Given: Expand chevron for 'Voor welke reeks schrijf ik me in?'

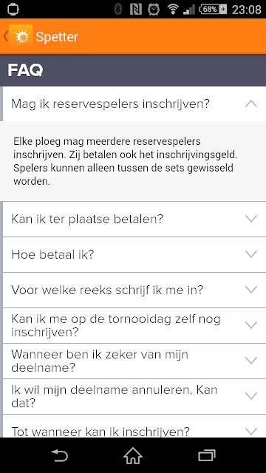Looking at the screenshot, I should tap(251, 290).
